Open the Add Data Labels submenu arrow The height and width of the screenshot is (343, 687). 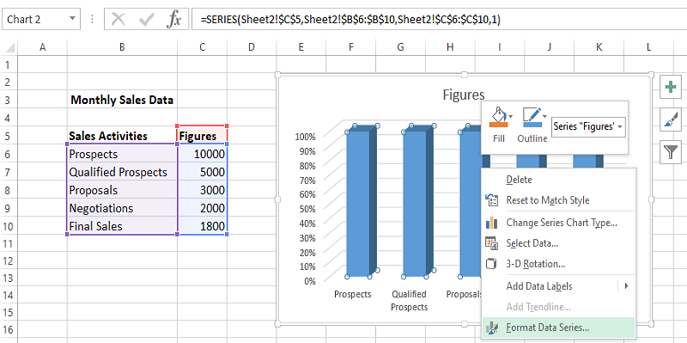tap(626, 286)
